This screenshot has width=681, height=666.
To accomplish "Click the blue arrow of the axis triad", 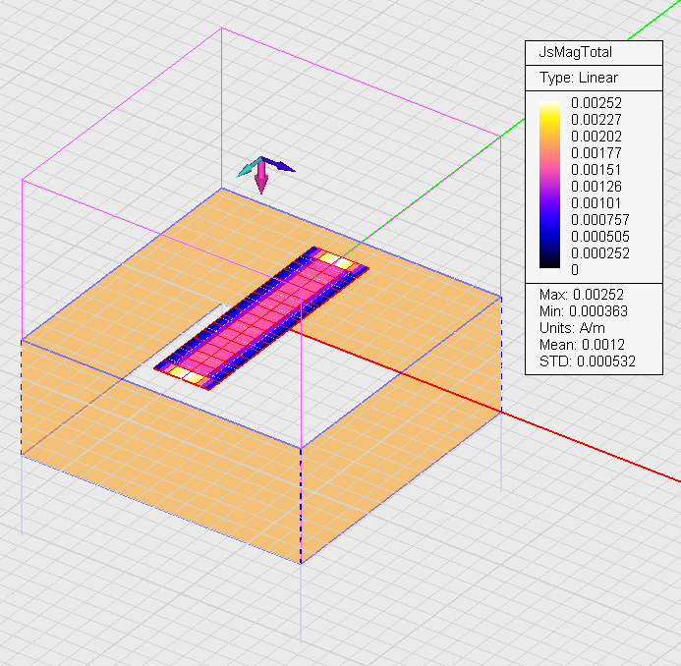I will 282,167.
